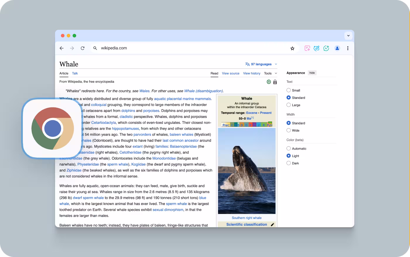Follow the porpoises link
Viewport: 410px width, 257px height.
click(151, 111)
